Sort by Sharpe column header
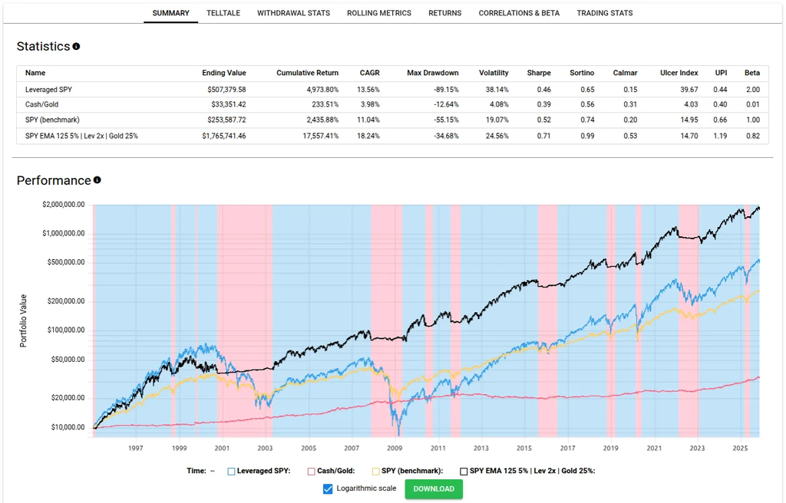786x503 pixels. pyautogui.click(x=539, y=73)
